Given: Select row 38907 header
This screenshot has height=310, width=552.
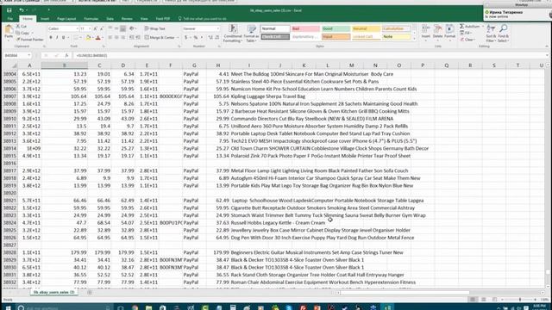Looking at the screenshot, I should 9,96.
